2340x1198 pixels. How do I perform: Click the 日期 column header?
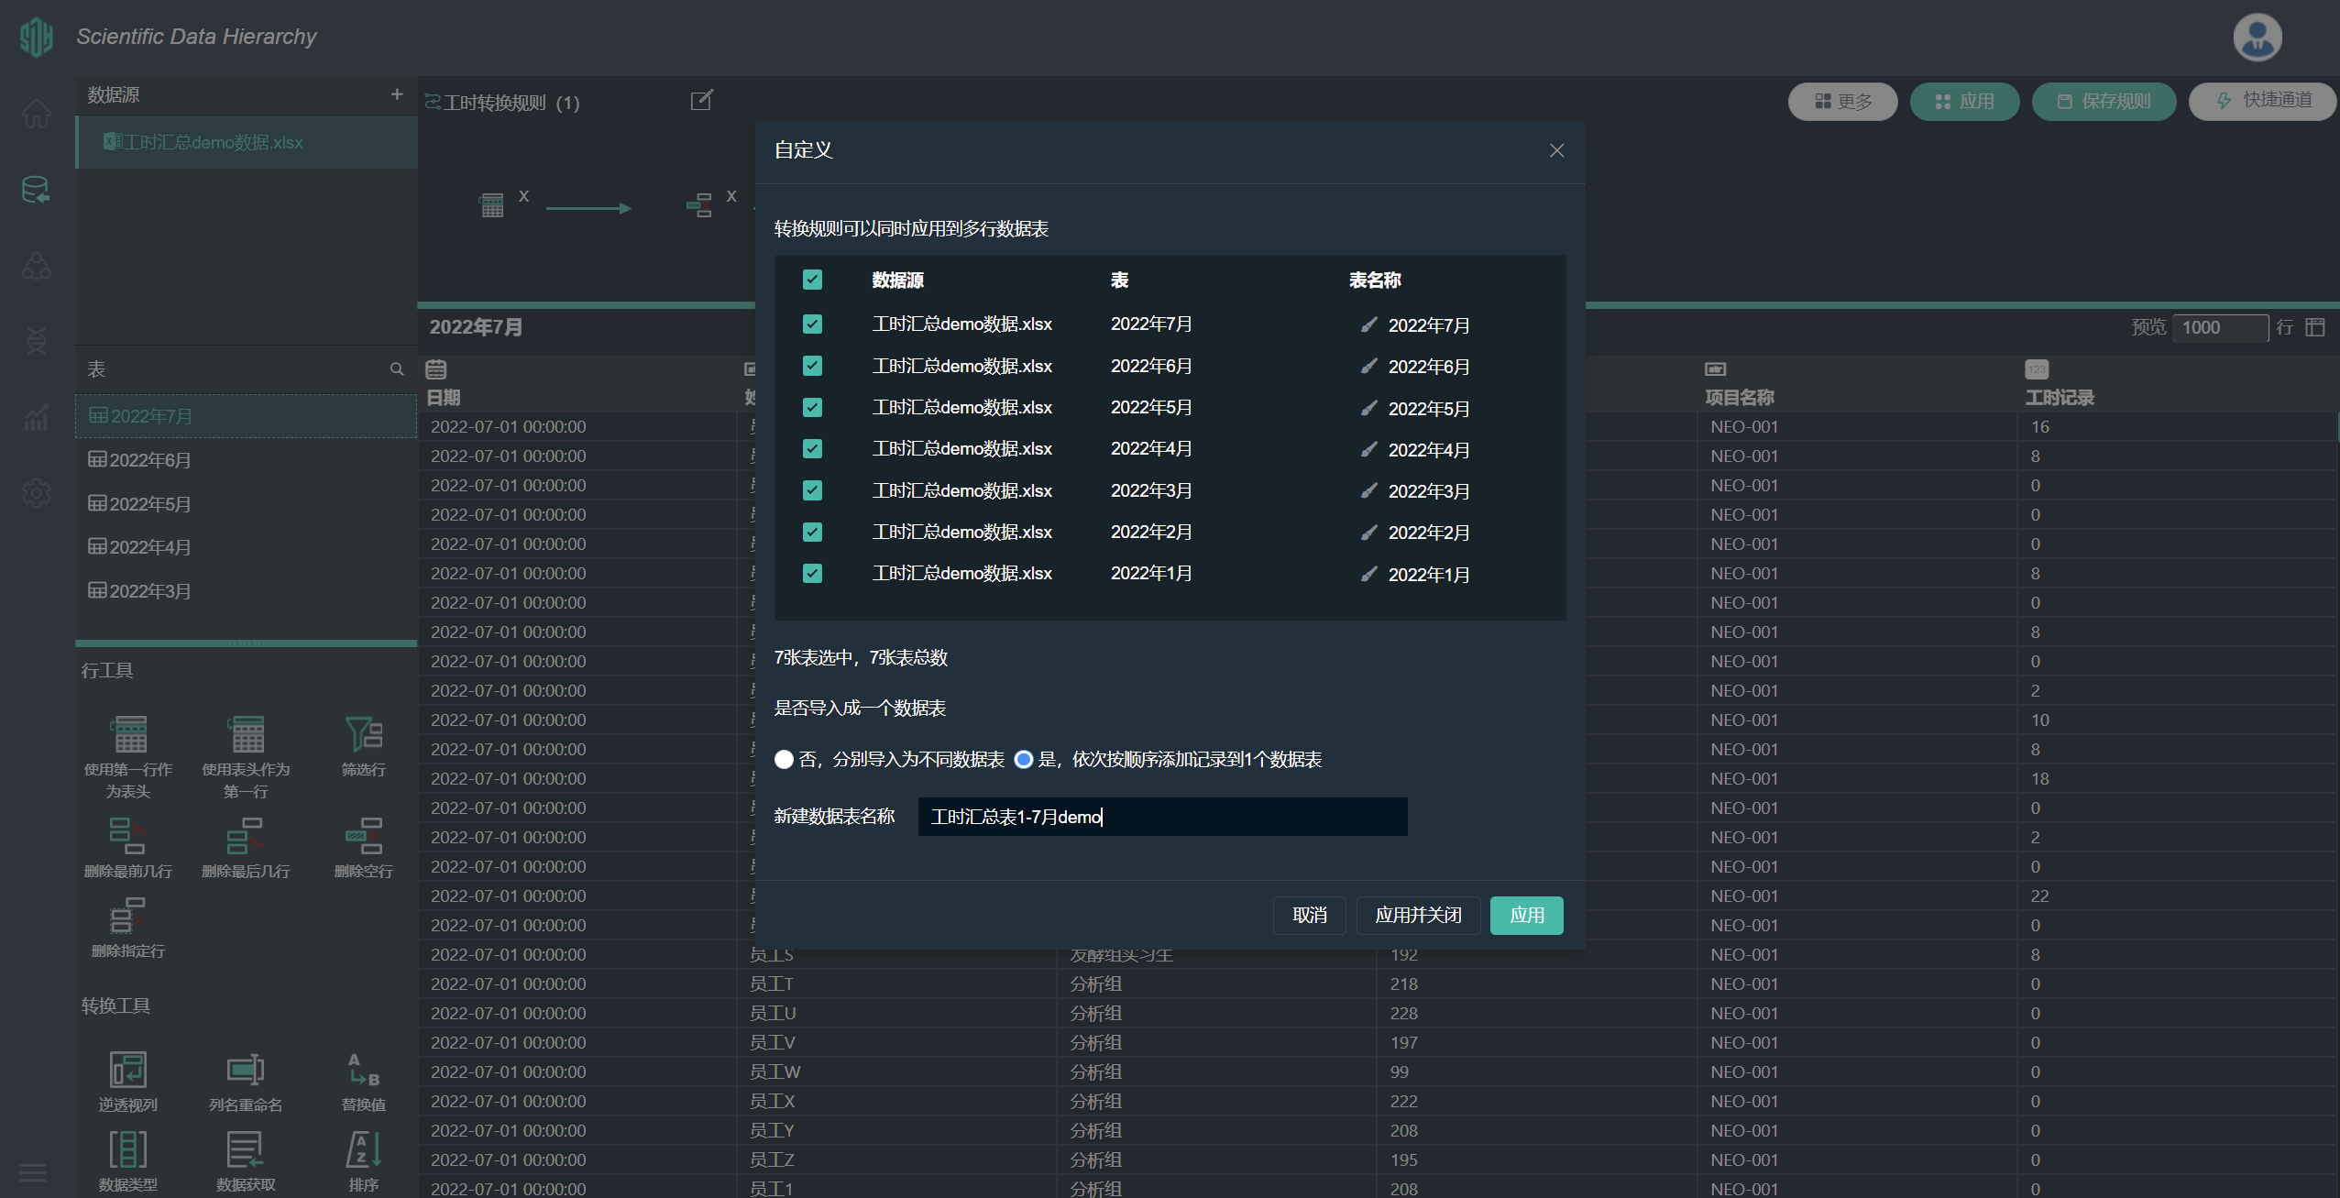point(444,398)
